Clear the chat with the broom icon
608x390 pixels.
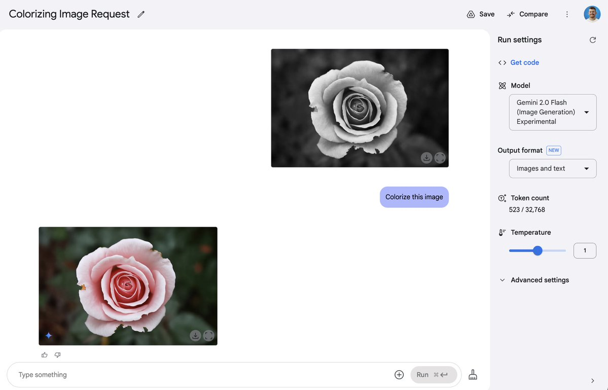click(473, 374)
